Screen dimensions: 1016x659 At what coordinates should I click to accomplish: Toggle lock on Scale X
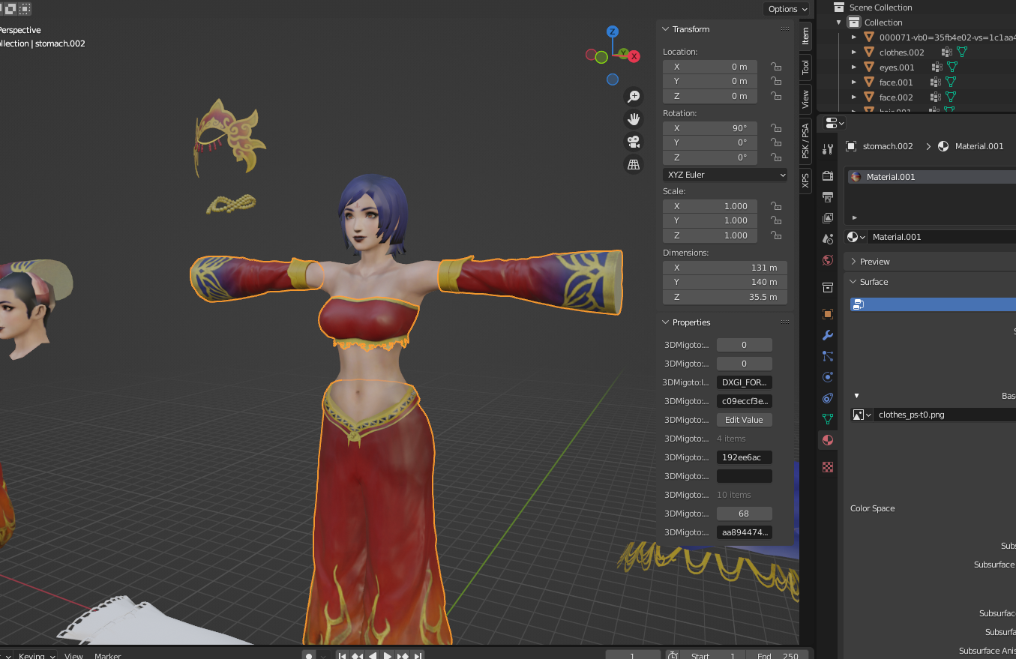[x=776, y=206]
